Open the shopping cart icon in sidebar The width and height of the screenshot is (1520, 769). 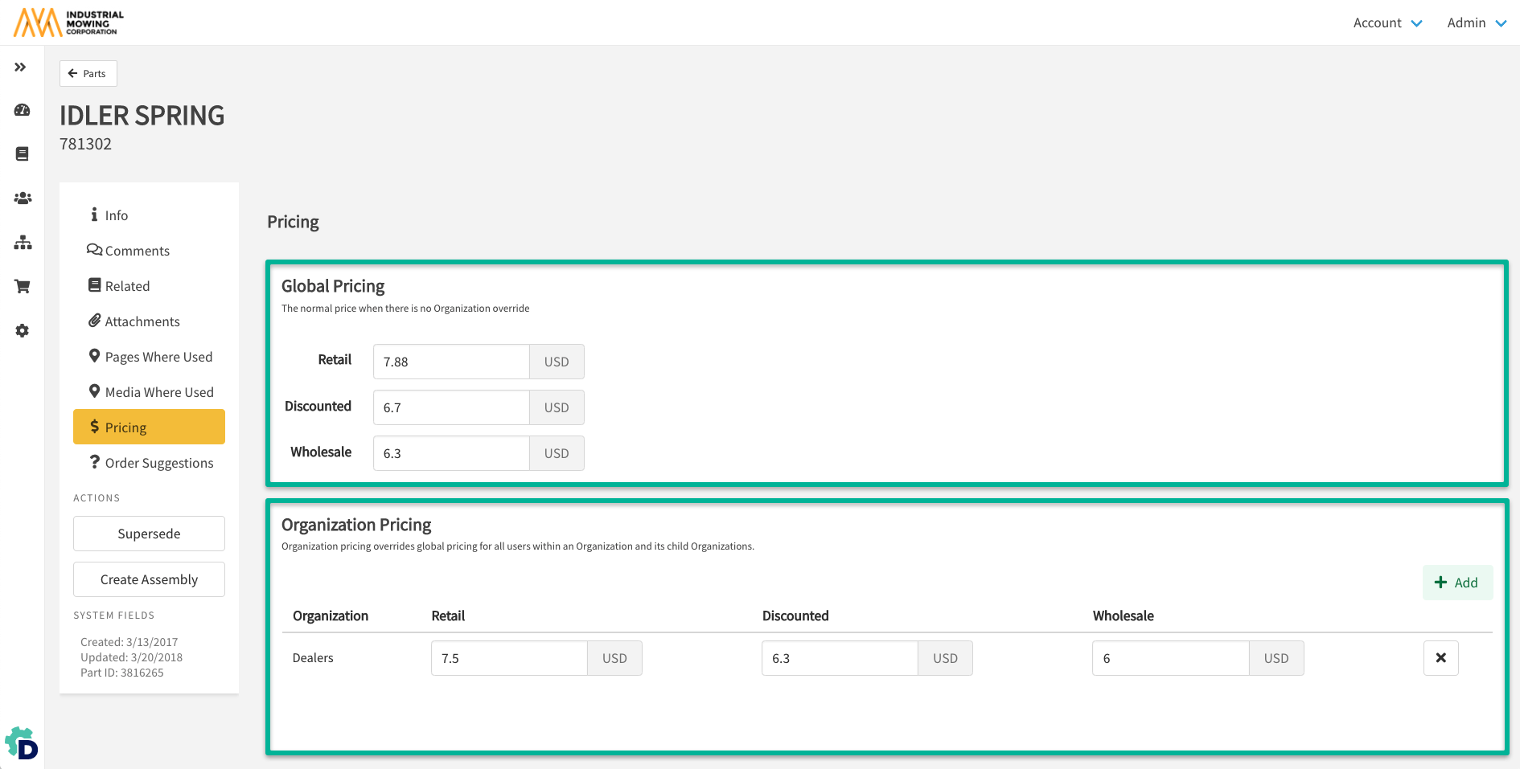(23, 286)
